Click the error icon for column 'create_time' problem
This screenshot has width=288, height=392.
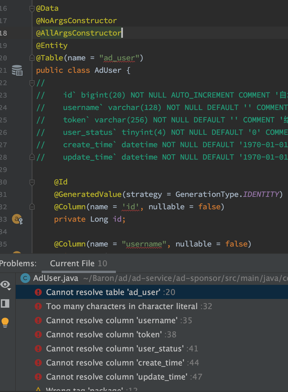coord(38,363)
